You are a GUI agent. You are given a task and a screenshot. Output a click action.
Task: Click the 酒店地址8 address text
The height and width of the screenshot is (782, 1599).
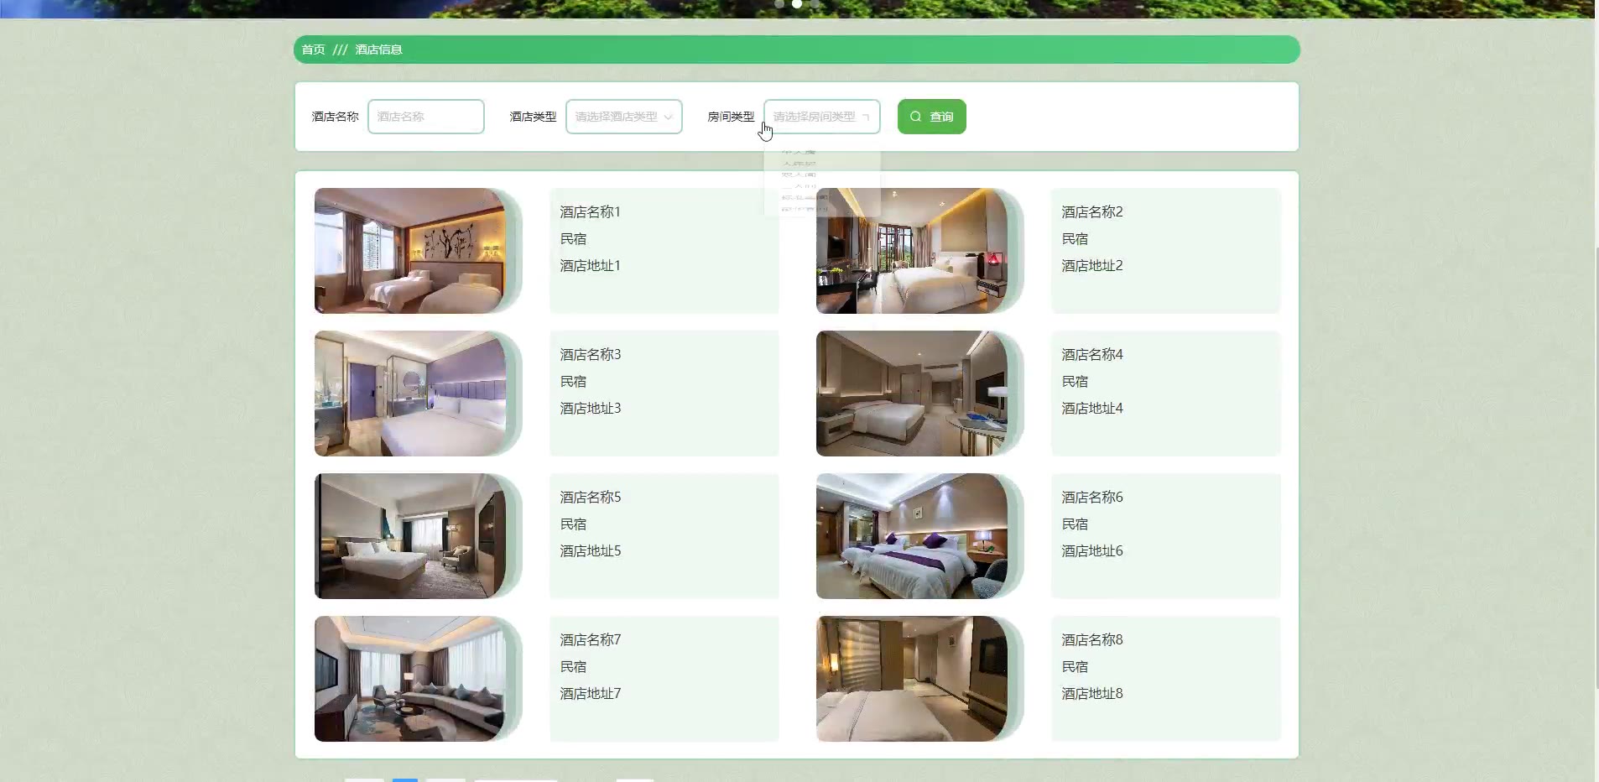[1092, 694]
